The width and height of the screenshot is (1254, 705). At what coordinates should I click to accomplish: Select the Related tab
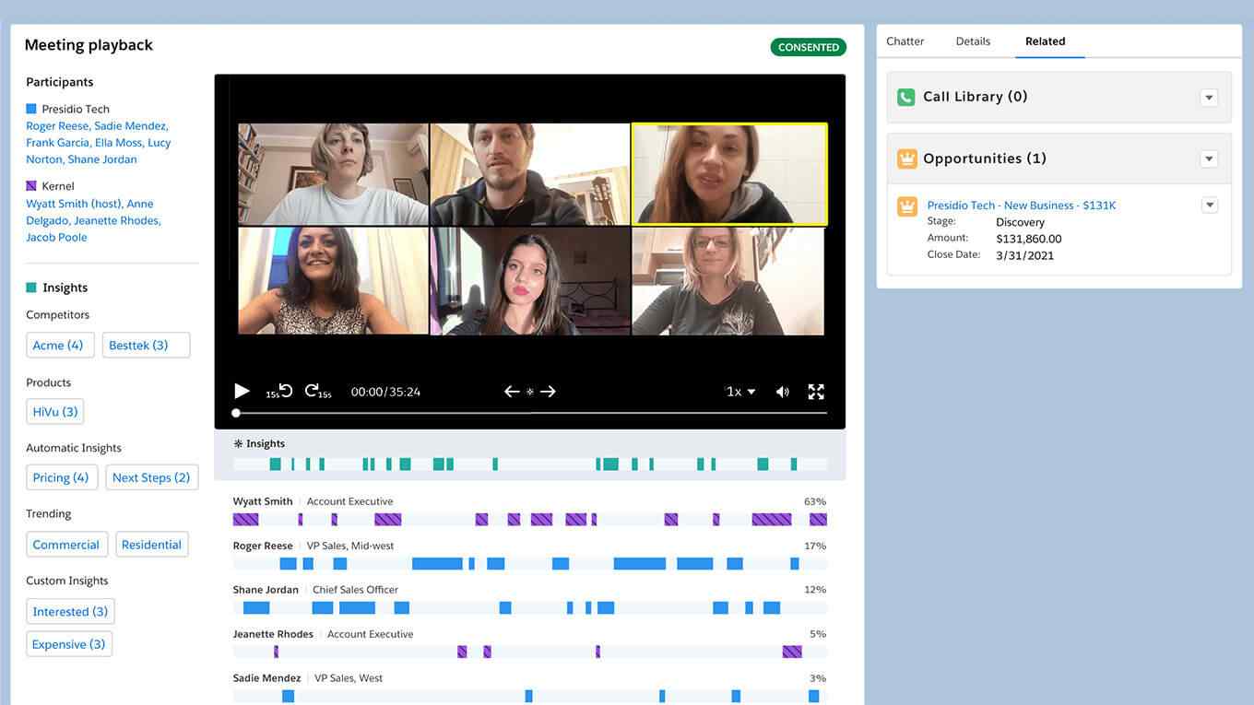1046,41
